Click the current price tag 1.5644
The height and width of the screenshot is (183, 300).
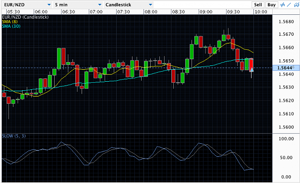286,68
